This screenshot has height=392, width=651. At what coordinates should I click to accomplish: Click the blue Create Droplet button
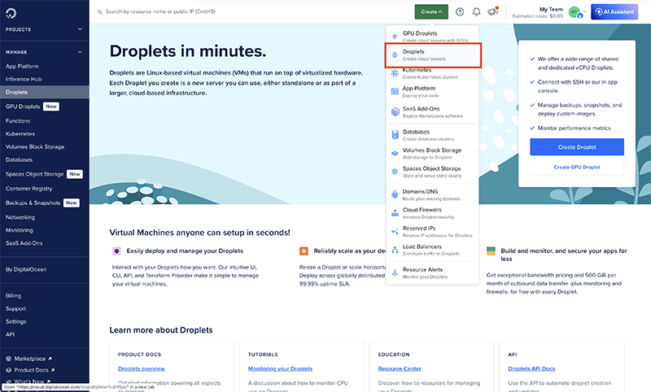point(576,146)
